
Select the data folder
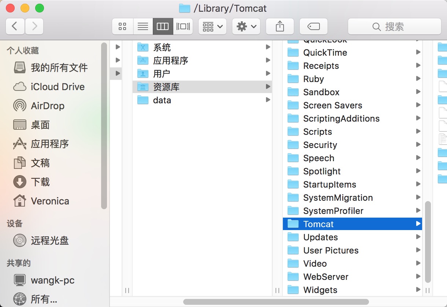(x=202, y=100)
